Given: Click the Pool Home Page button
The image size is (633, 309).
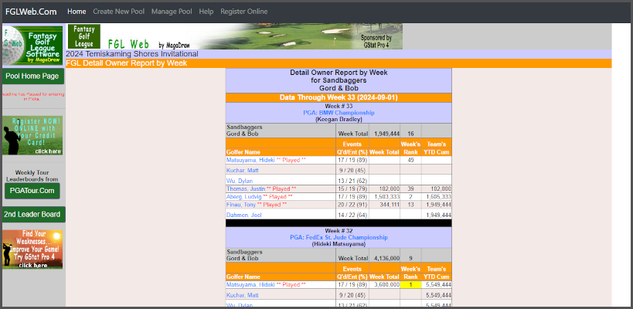Looking at the screenshot, I should coord(32,76).
